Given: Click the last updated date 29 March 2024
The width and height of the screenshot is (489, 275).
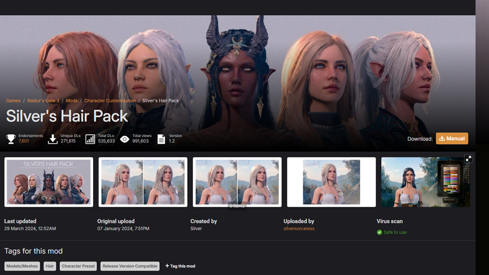Looking at the screenshot, I should [x=30, y=228].
